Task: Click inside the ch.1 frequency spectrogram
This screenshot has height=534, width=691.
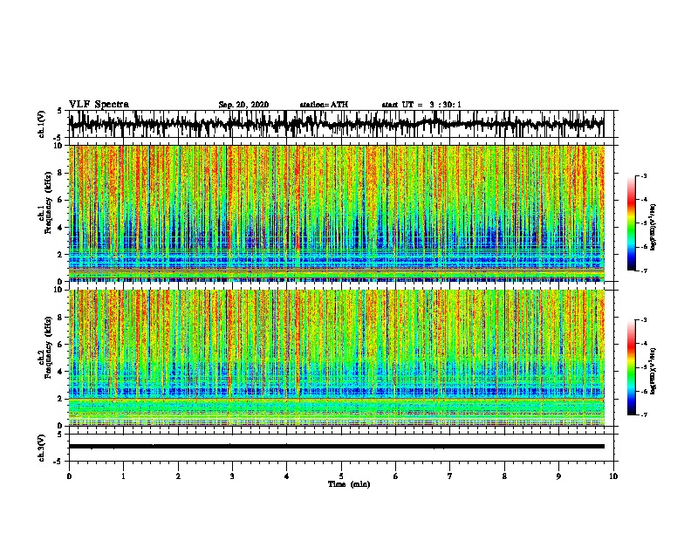Action: (337, 213)
